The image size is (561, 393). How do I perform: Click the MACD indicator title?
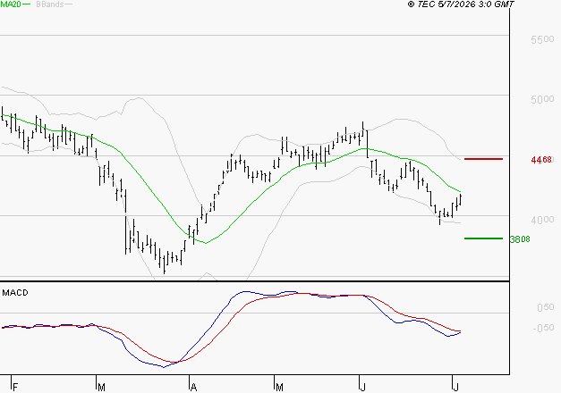(15, 293)
